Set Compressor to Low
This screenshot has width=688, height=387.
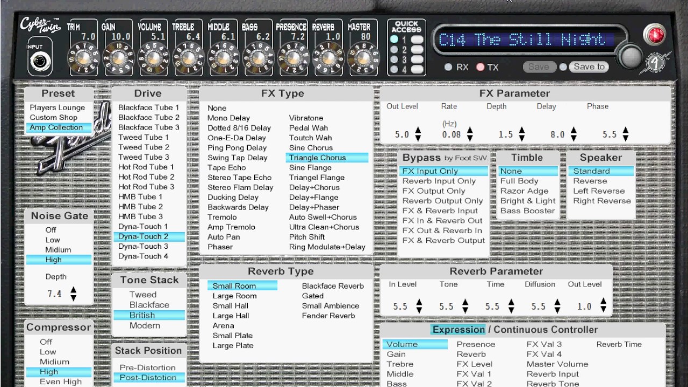coord(48,352)
